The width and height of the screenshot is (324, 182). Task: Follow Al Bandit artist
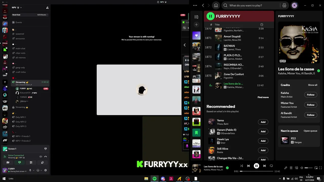311,115
